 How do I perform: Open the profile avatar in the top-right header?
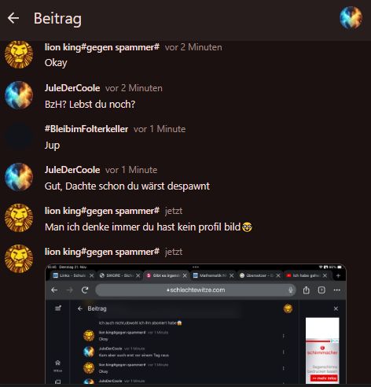pyautogui.click(x=351, y=18)
